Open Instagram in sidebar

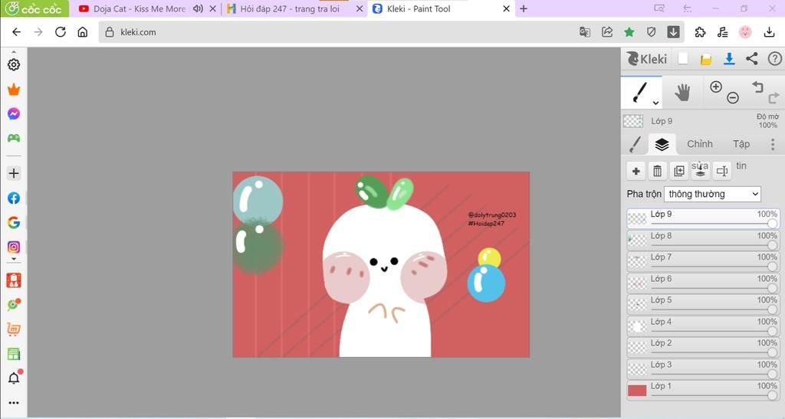14,247
